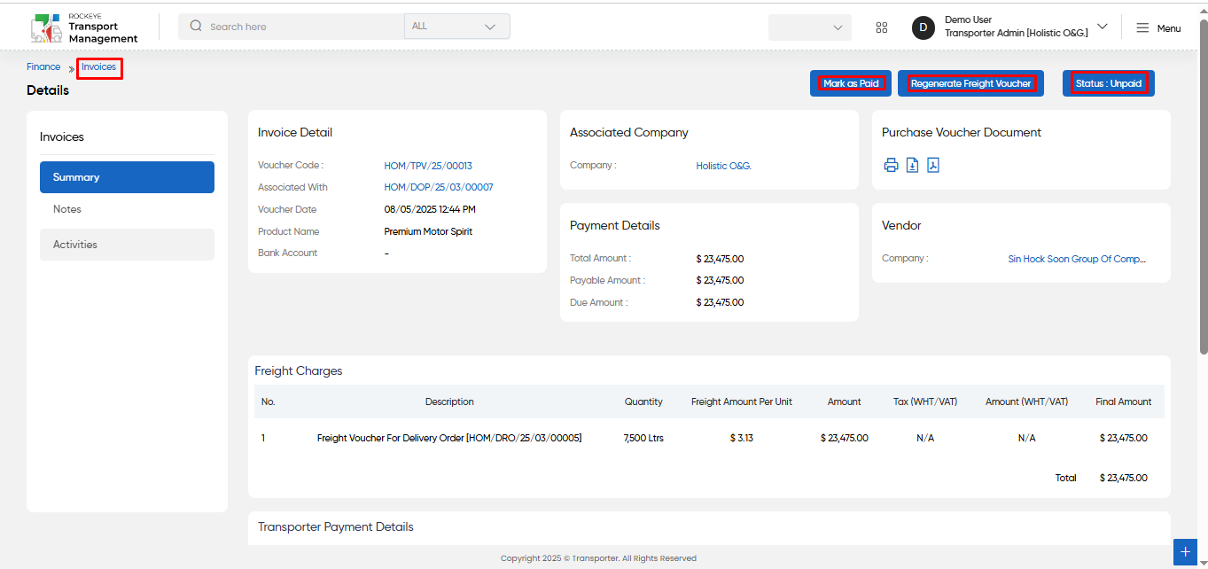This screenshot has height=569, width=1208.
Task: Go to Invoices breadcrumb link
Action: point(99,67)
